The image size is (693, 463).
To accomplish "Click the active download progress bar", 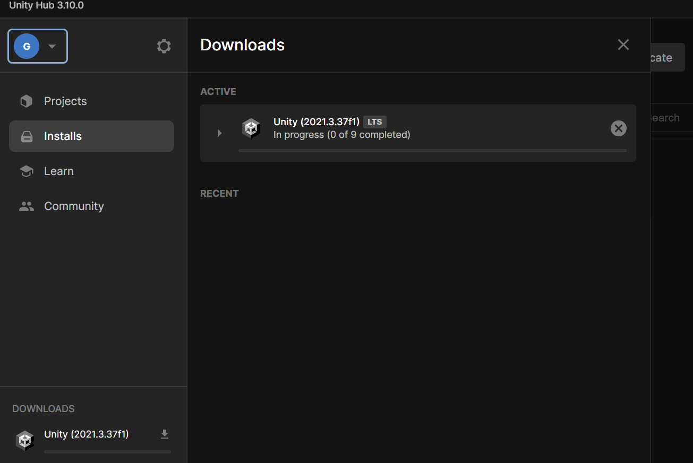I will 432,151.
